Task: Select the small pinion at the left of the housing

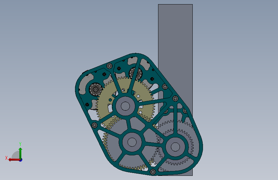Action: point(96,89)
